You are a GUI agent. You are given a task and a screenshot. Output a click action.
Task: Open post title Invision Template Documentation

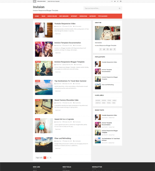(67, 43)
